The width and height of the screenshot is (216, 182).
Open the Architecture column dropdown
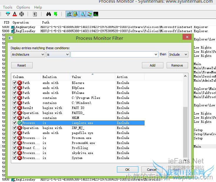point(28,54)
